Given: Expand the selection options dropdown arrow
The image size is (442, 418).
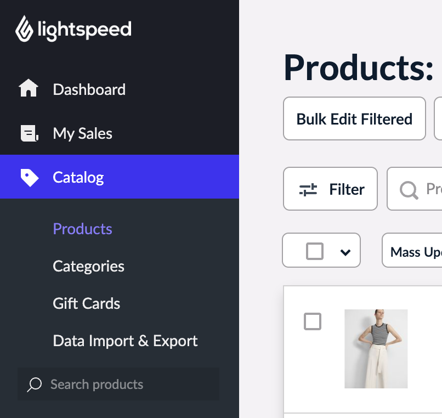Looking at the screenshot, I should (345, 252).
